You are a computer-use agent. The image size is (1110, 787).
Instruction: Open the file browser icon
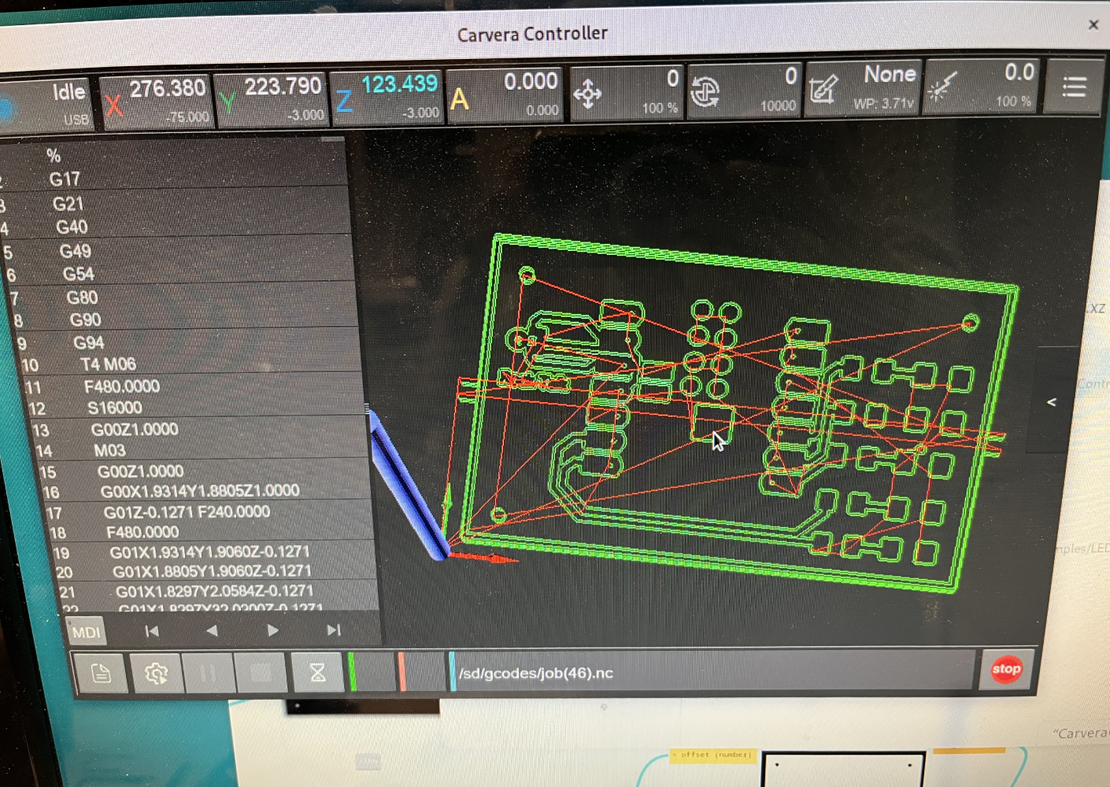pyautogui.click(x=101, y=673)
